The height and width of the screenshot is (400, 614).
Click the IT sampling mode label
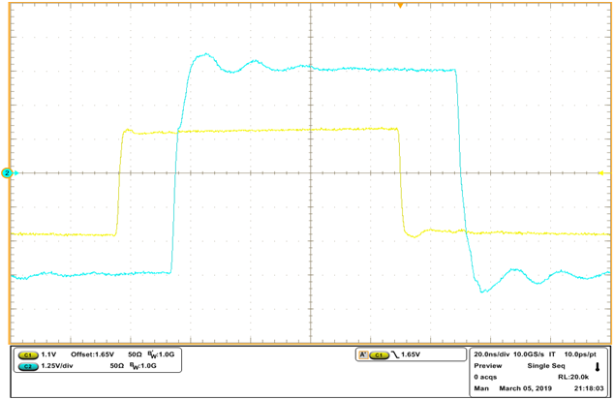552,354
